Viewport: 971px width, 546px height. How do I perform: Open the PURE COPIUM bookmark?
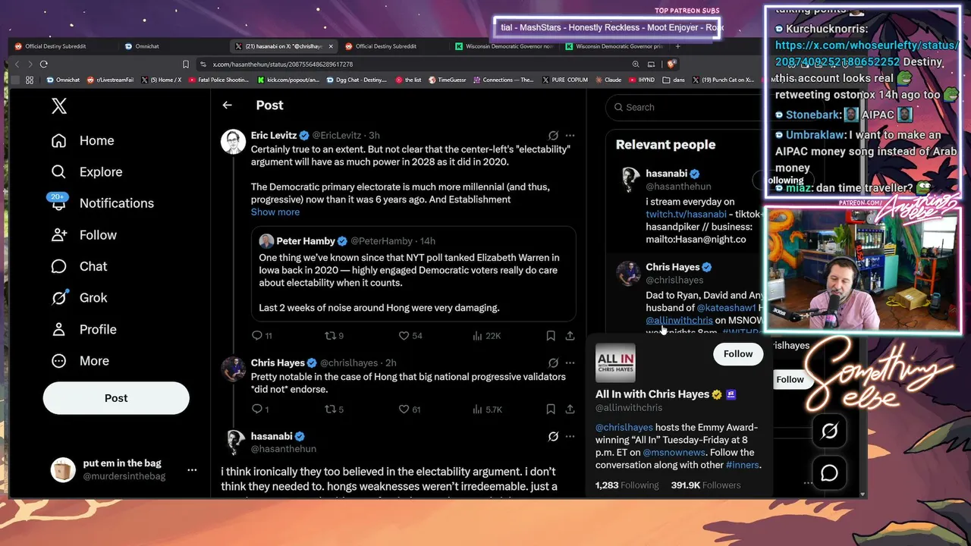[565, 80]
